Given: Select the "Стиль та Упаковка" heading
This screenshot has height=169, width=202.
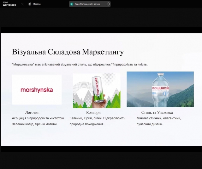Looking at the screenshot, I should [x=157, y=112].
